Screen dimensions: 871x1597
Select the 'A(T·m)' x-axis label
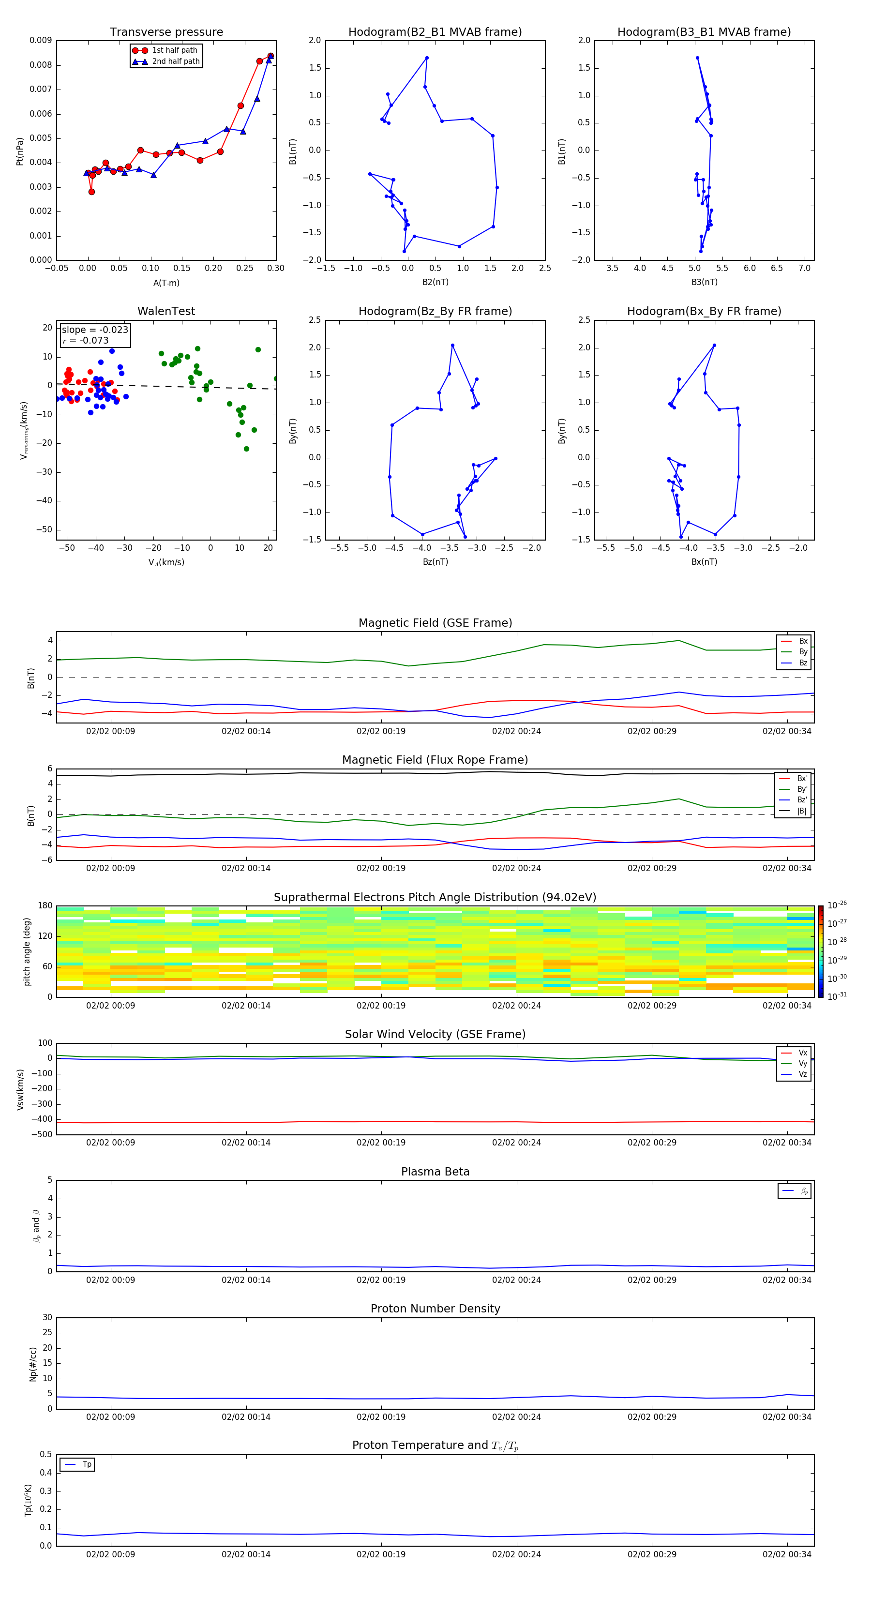pos(166,283)
